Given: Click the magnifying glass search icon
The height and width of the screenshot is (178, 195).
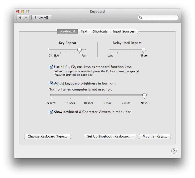Looking at the screenshot, I should pyautogui.click(x=141, y=17).
